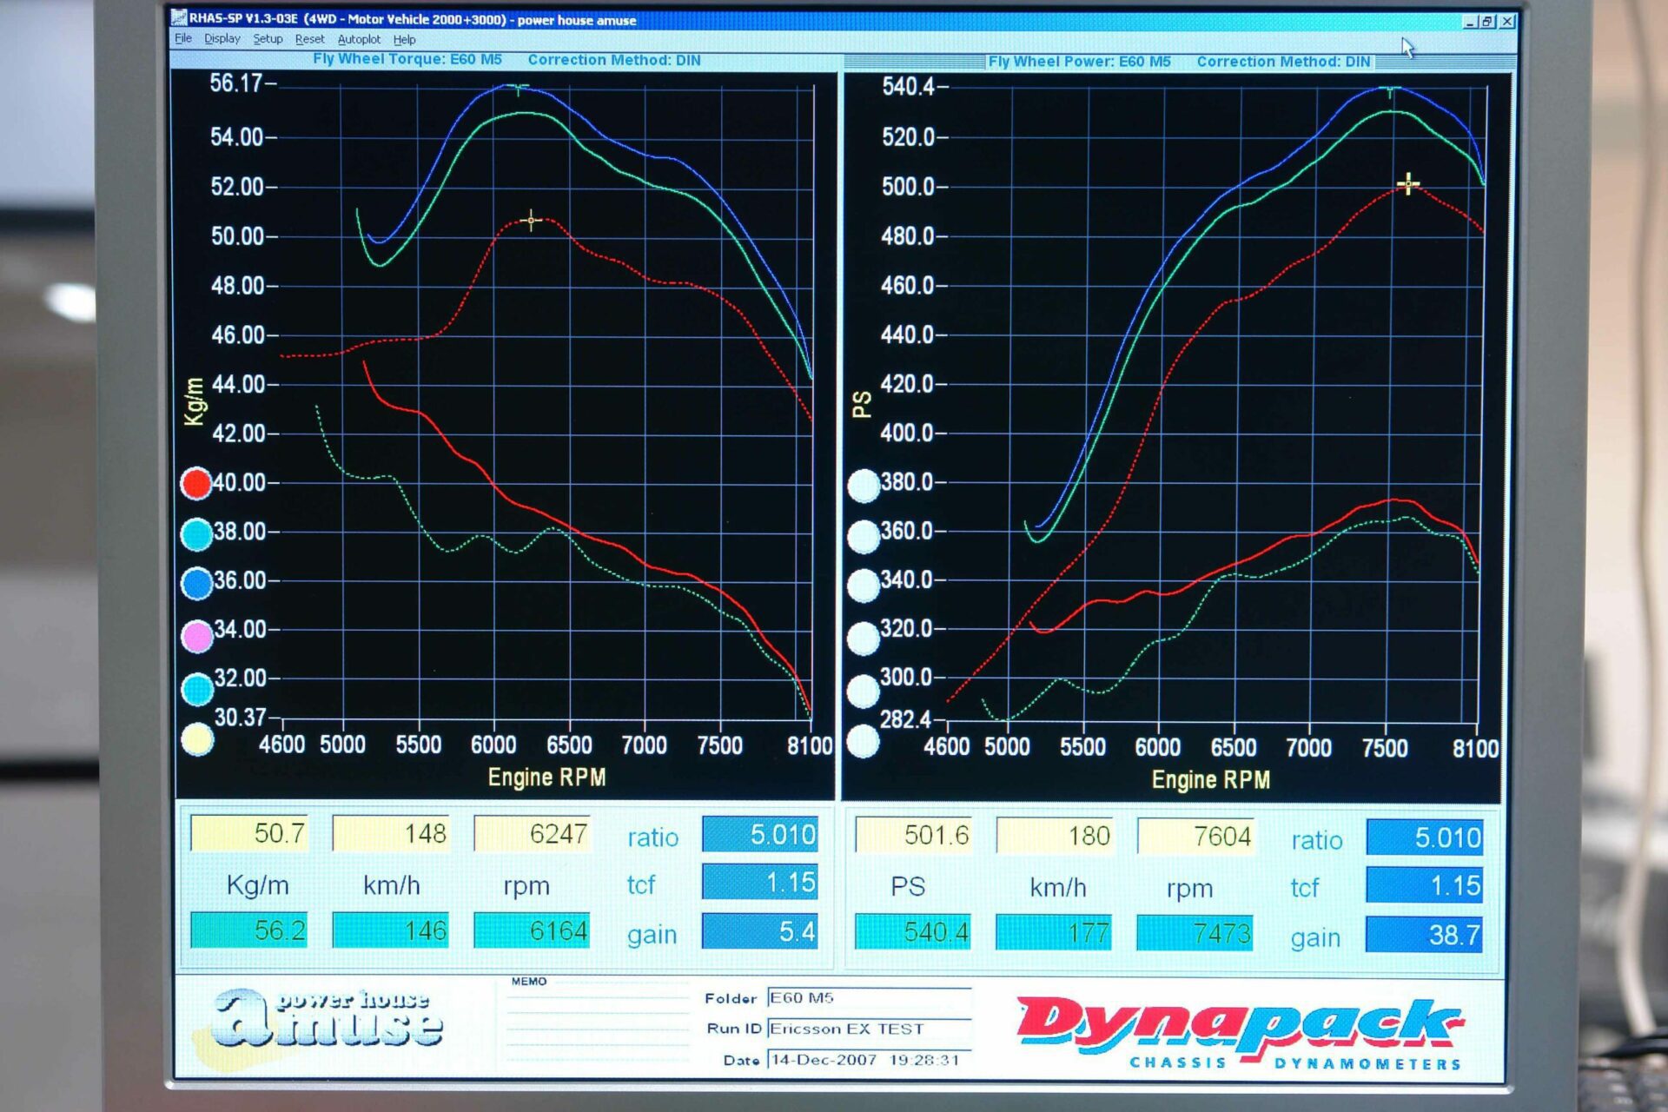Viewport: 1668px width, 1112px height.
Task: Open the Display menu
Action: tap(222, 39)
